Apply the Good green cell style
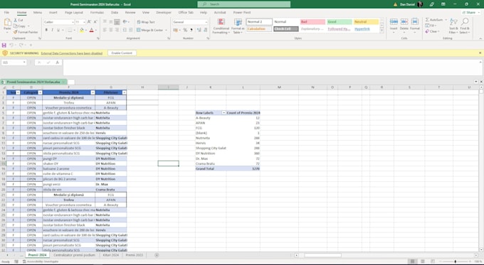 (340, 22)
